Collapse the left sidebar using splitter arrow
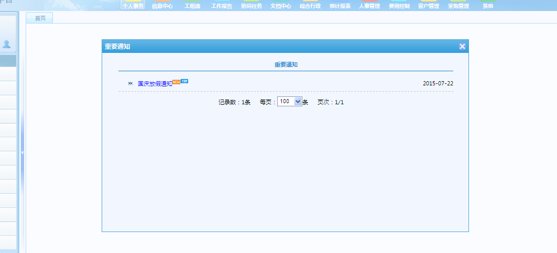 22,152
